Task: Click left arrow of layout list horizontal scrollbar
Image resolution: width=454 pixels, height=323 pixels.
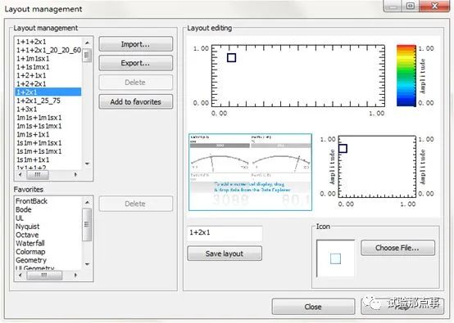Action: click(20, 174)
